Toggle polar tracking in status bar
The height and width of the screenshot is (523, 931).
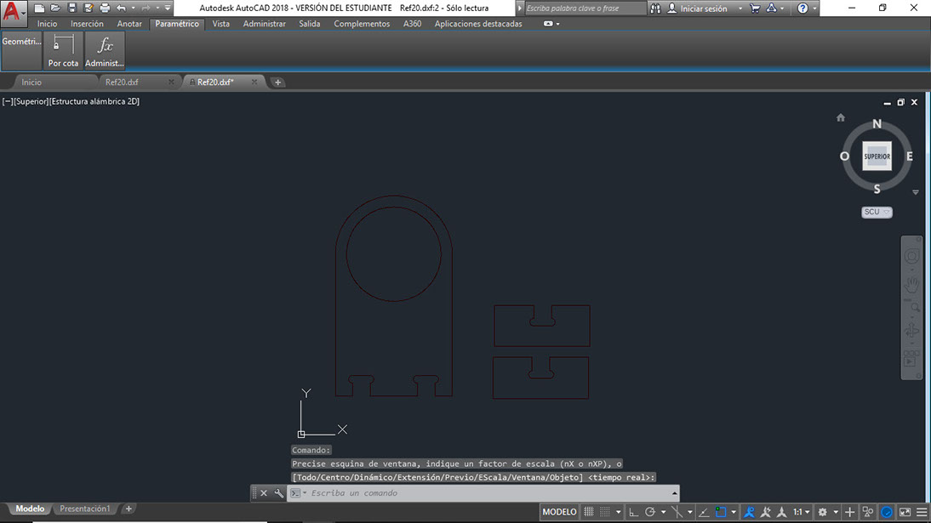click(x=650, y=512)
